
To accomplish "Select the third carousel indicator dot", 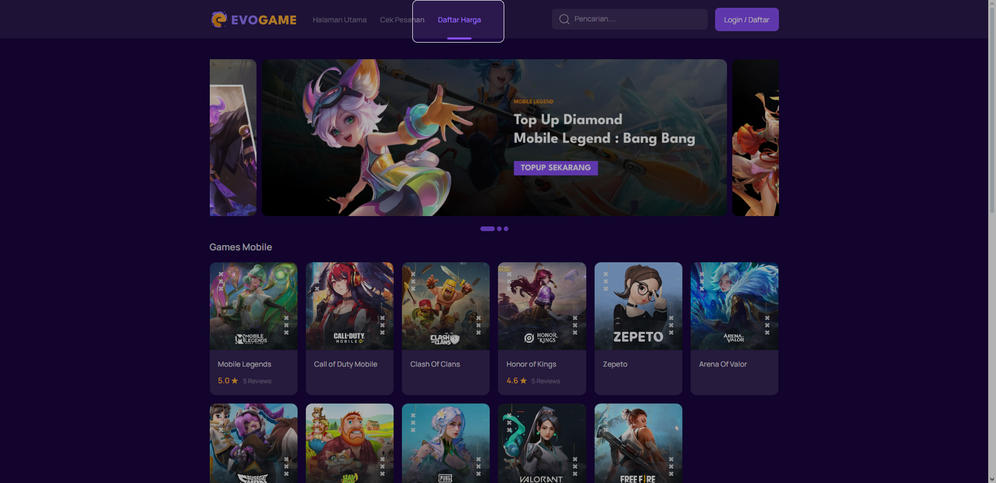I will click(x=506, y=229).
